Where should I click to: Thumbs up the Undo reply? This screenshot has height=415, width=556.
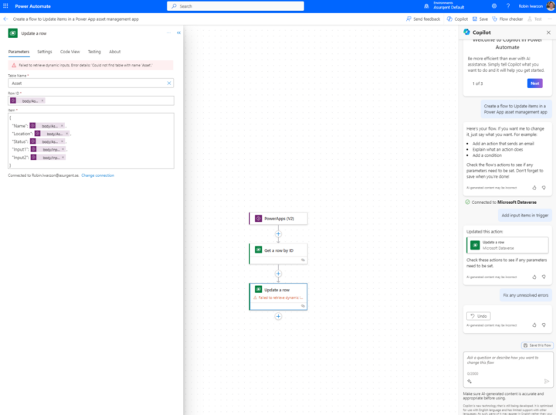coord(534,325)
